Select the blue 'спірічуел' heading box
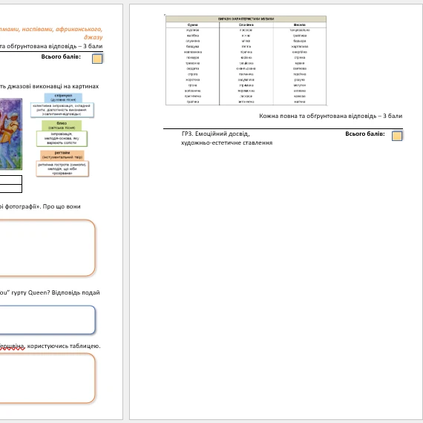The height and width of the screenshot is (423, 423). (x=63, y=98)
